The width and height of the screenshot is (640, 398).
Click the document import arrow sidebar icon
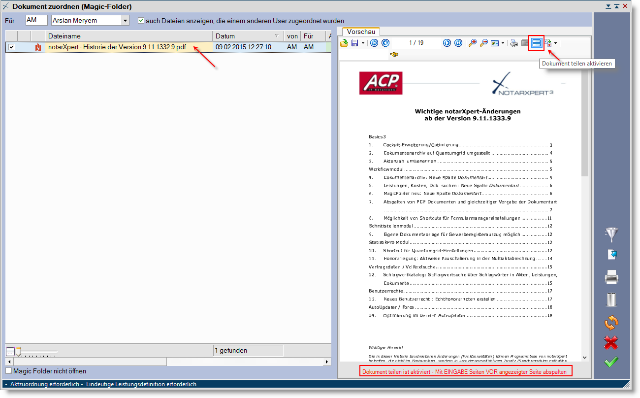(x=611, y=255)
